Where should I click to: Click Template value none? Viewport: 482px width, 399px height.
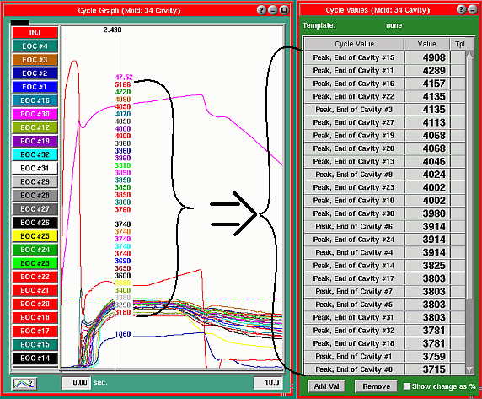[394, 25]
